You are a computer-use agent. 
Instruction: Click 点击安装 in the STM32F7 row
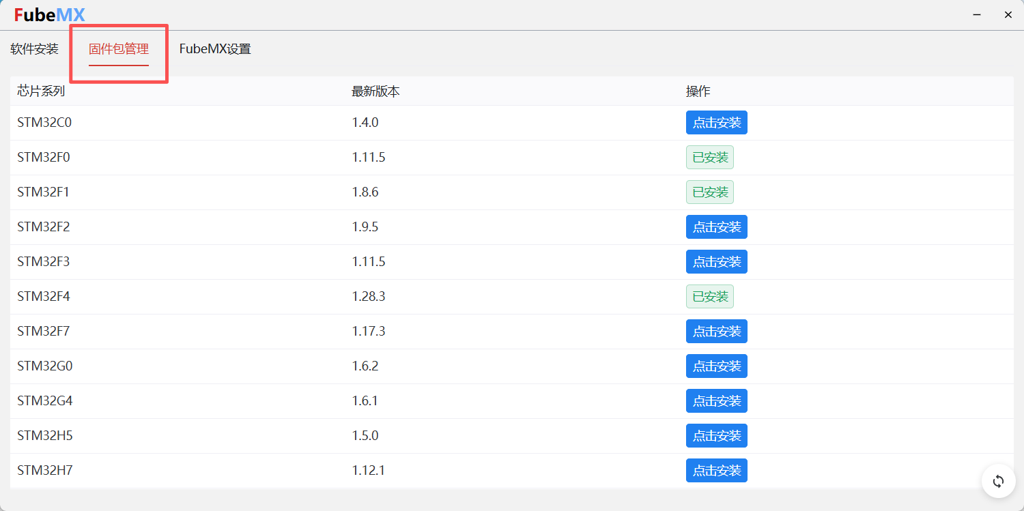pyautogui.click(x=717, y=332)
